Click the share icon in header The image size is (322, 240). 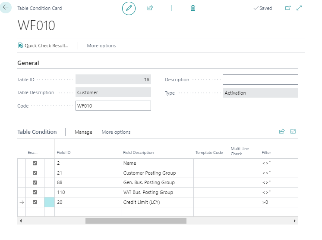[x=150, y=8]
